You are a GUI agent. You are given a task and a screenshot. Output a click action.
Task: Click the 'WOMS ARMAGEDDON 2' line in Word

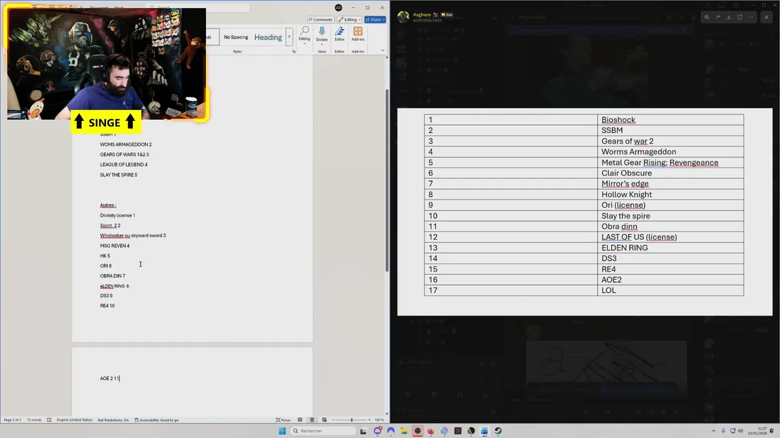pyautogui.click(x=126, y=145)
